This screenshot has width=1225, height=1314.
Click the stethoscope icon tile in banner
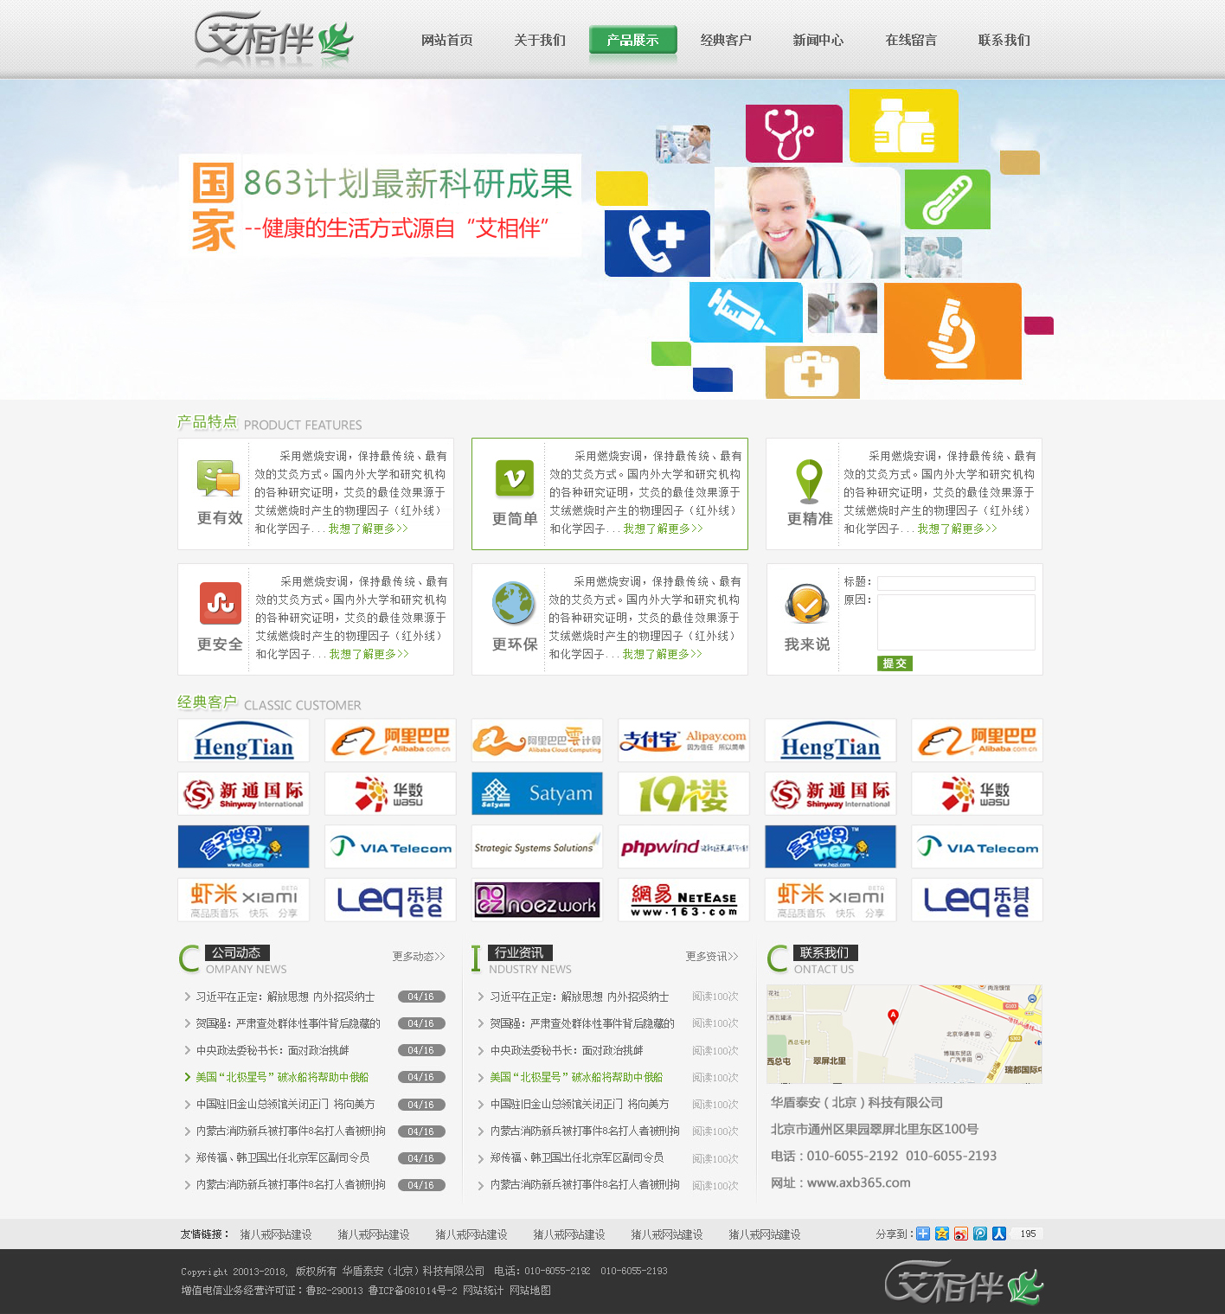(793, 133)
